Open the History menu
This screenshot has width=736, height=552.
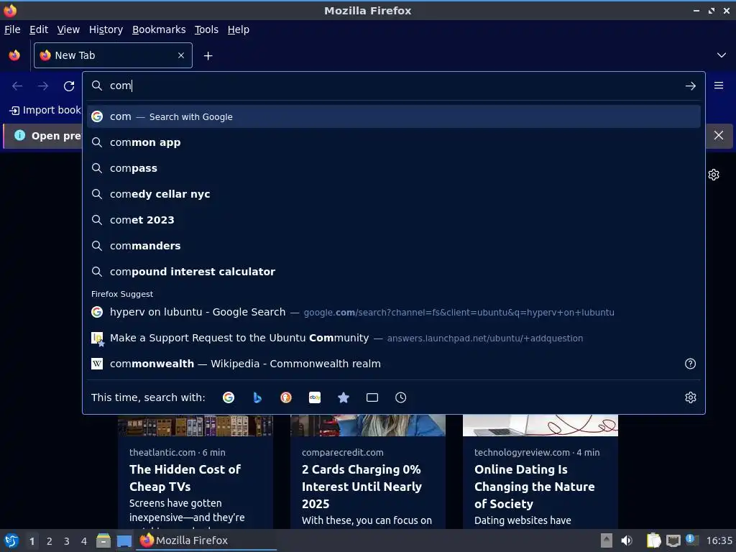pos(106,29)
